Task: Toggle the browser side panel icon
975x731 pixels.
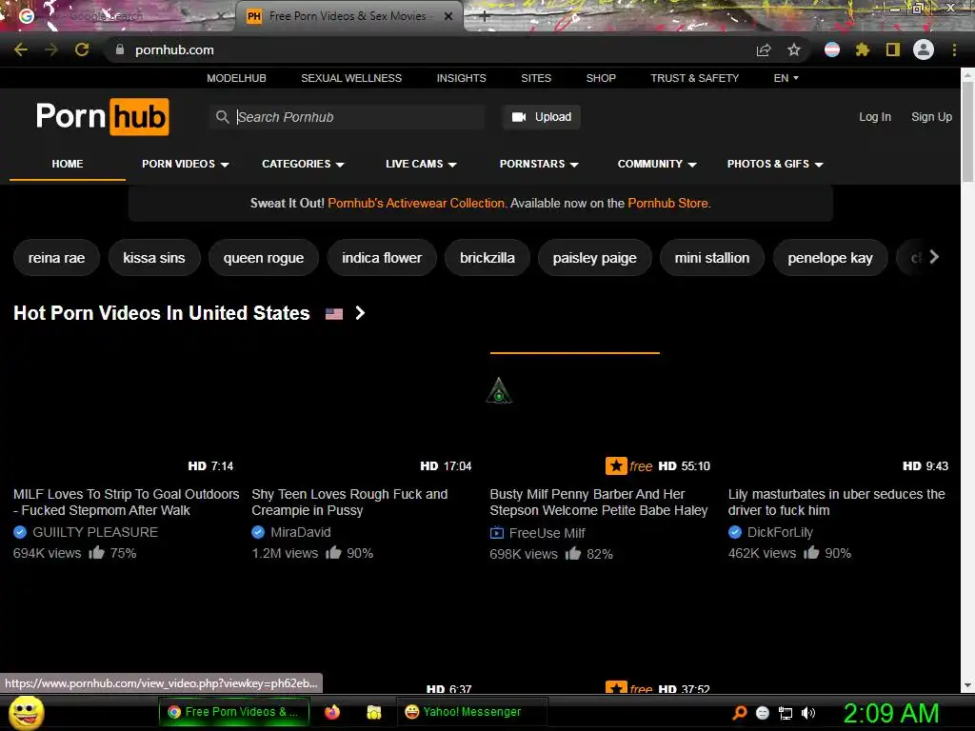Action: pyautogui.click(x=893, y=49)
